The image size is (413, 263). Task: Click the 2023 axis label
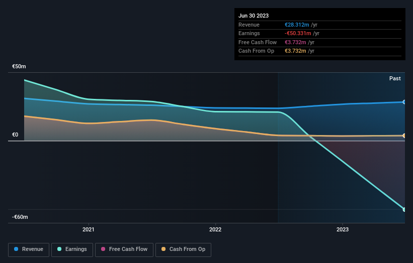click(343, 229)
